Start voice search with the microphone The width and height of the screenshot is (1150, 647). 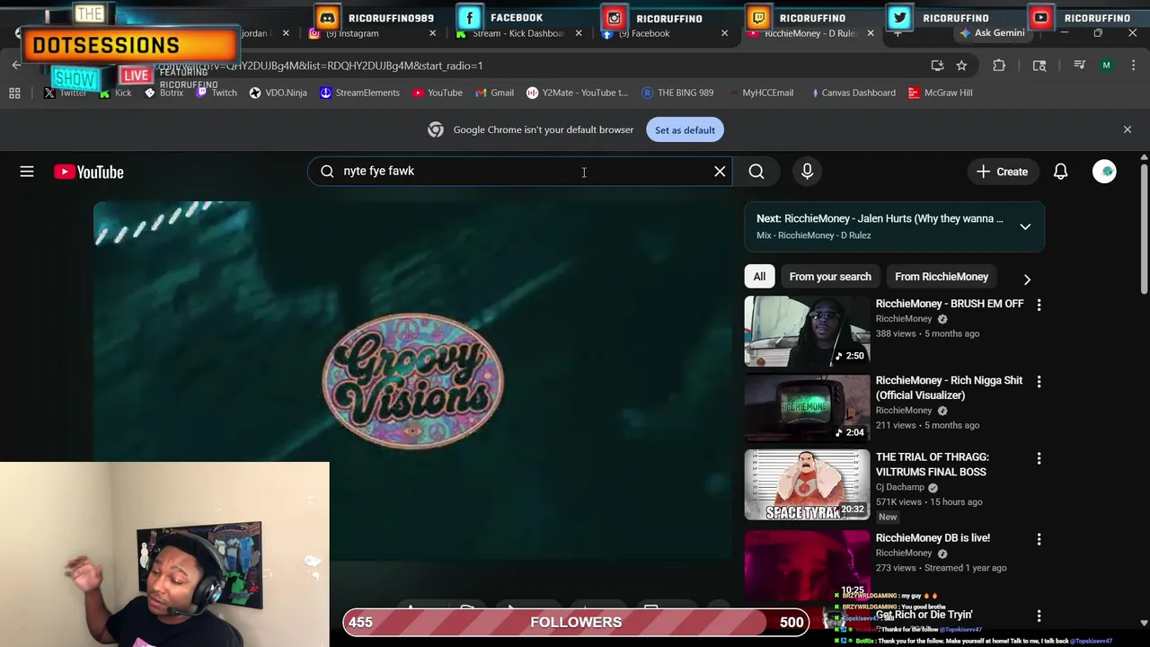[807, 171]
